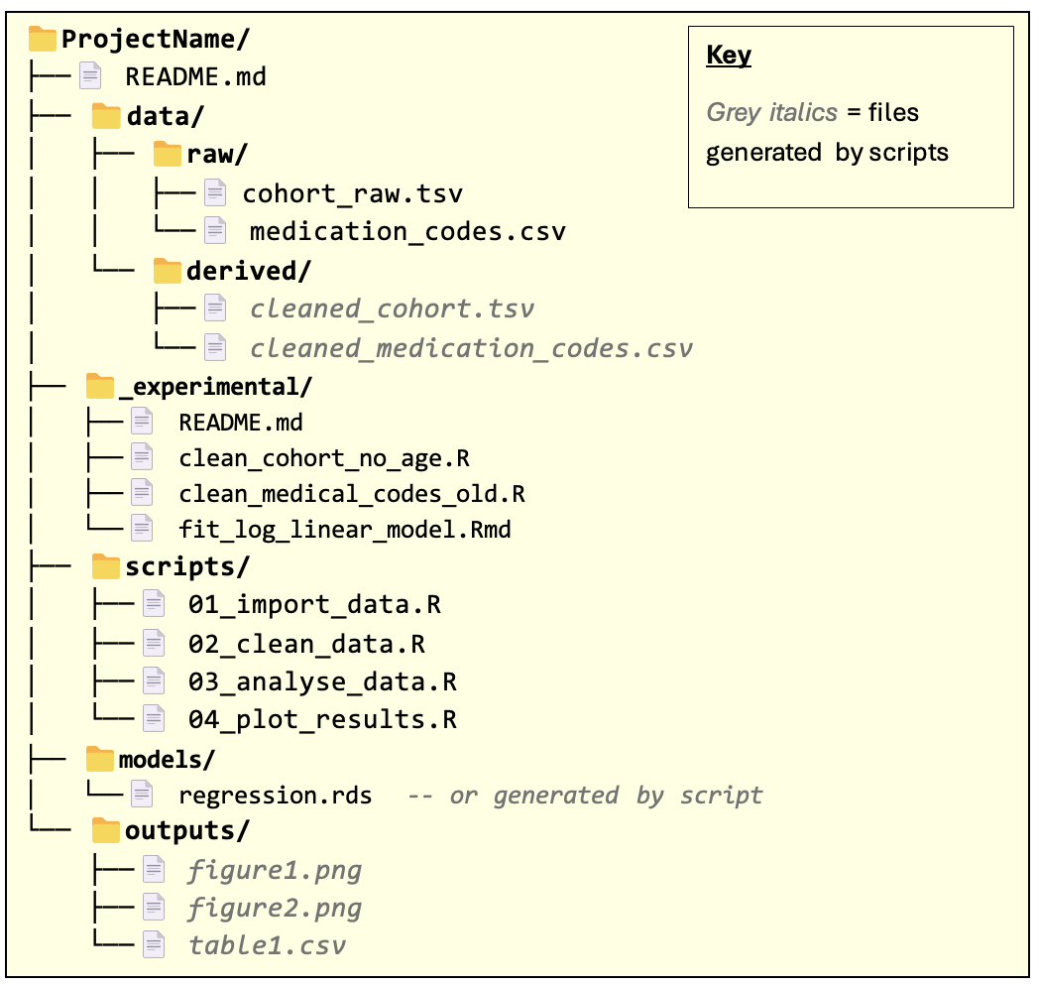Select 03_analyse_data.R script
1039x986 pixels.
(x=322, y=681)
